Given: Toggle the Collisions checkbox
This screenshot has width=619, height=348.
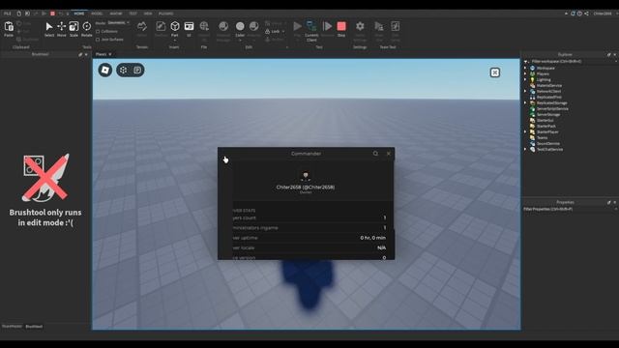Looking at the screenshot, I should [98, 32].
